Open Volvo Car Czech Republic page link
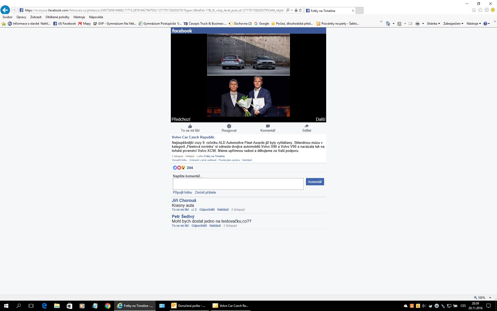Viewport: 497px width, 311px height. 193,137
